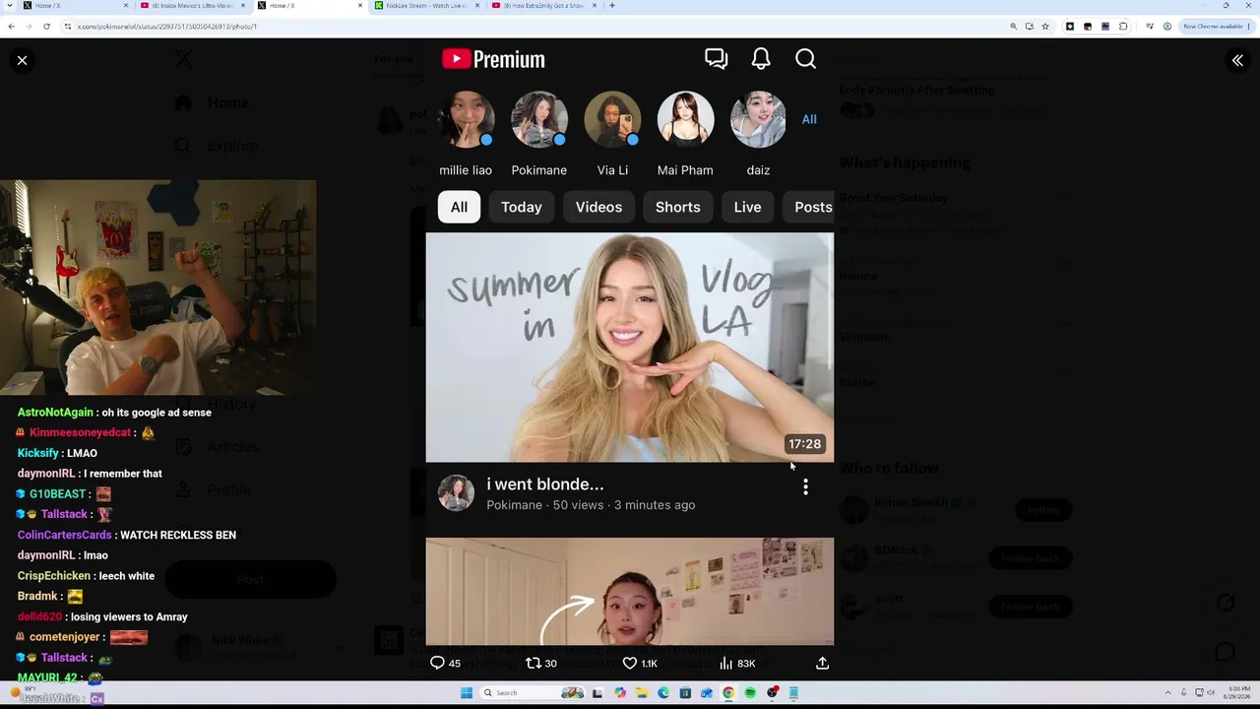Open Via Li's channel avatar
Viewport: 1260px width, 709px height.
click(612, 120)
